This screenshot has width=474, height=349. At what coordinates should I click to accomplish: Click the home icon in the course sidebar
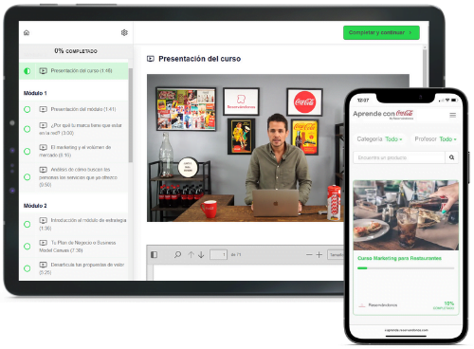coord(27,32)
